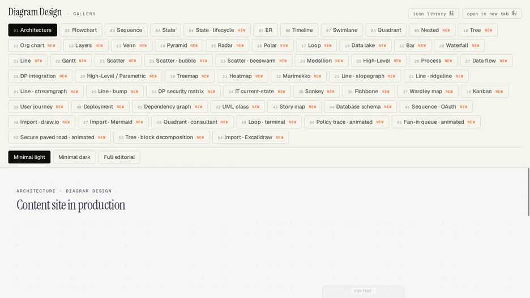Choose the Line · slopegraph tab
The height and width of the screenshot is (298, 530).
(365, 76)
